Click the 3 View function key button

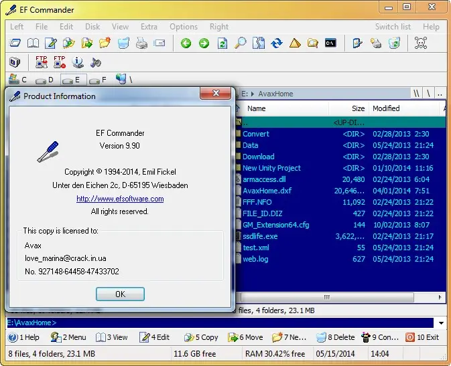[112, 337]
